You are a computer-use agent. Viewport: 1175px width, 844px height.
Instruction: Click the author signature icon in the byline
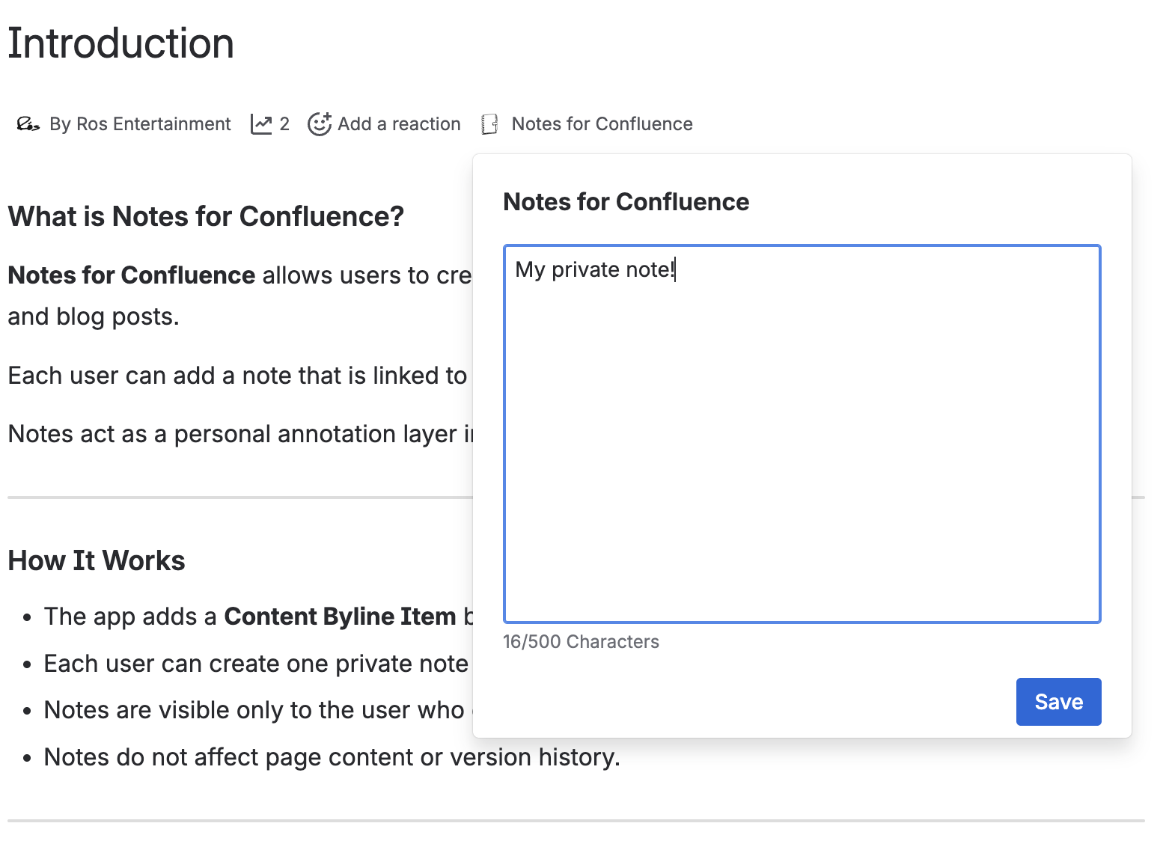(x=28, y=124)
